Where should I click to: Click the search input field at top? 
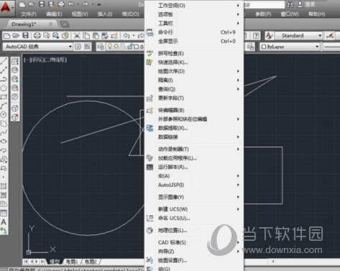point(265,4)
